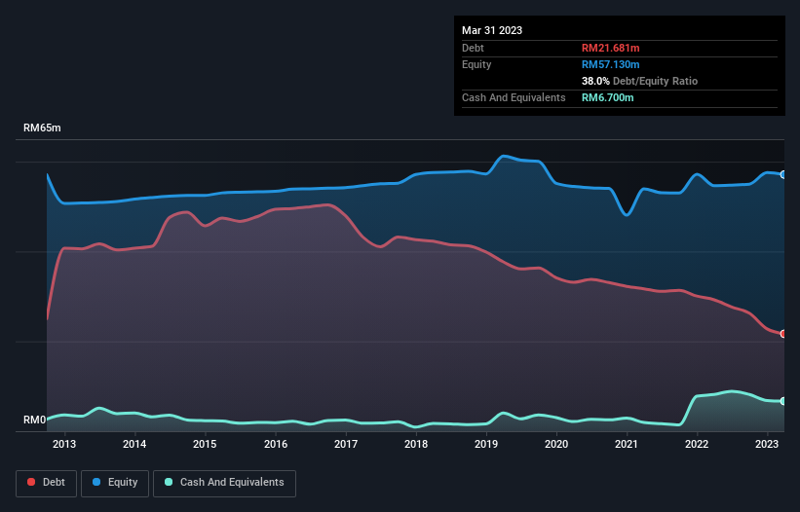Click the Debt row label in tooltip
Image resolution: width=800 pixels, height=512 pixels.
coord(473,48)
